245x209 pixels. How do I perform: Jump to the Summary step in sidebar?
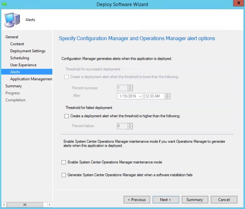13,86
